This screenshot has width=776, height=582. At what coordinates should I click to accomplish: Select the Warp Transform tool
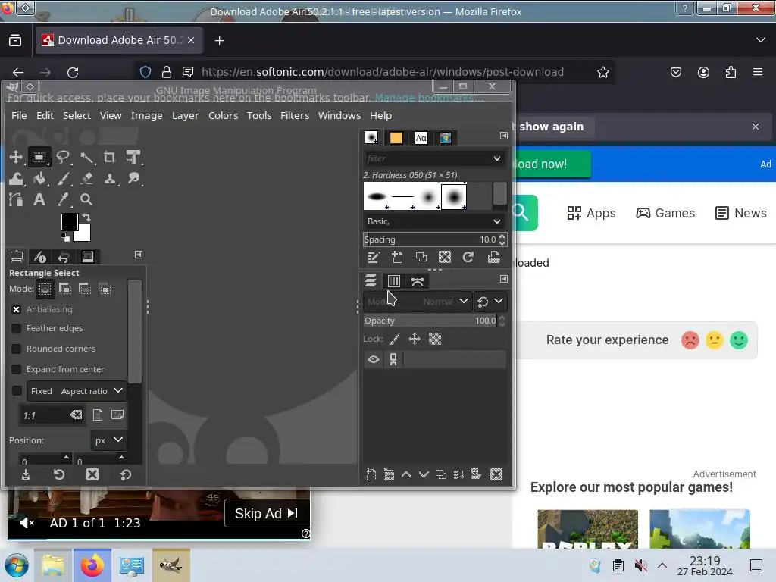(x=16, y=179)
